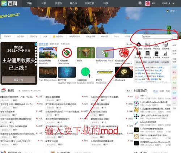Select the second carousel dot on banner
This screenshot has width=181, height=153.
tap(35, 48)
